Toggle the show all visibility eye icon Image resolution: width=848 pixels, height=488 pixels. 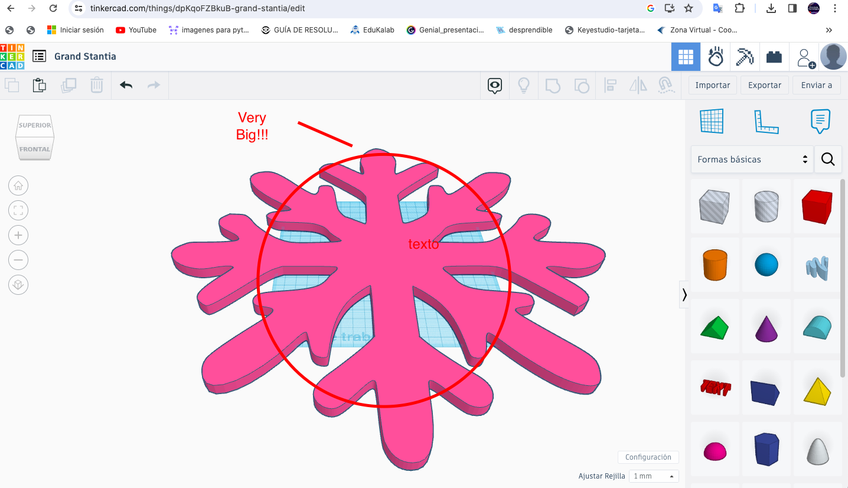tap(495, 86)
